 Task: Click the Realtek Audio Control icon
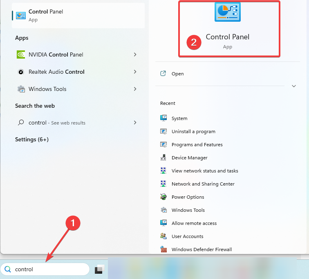(21, 72)
